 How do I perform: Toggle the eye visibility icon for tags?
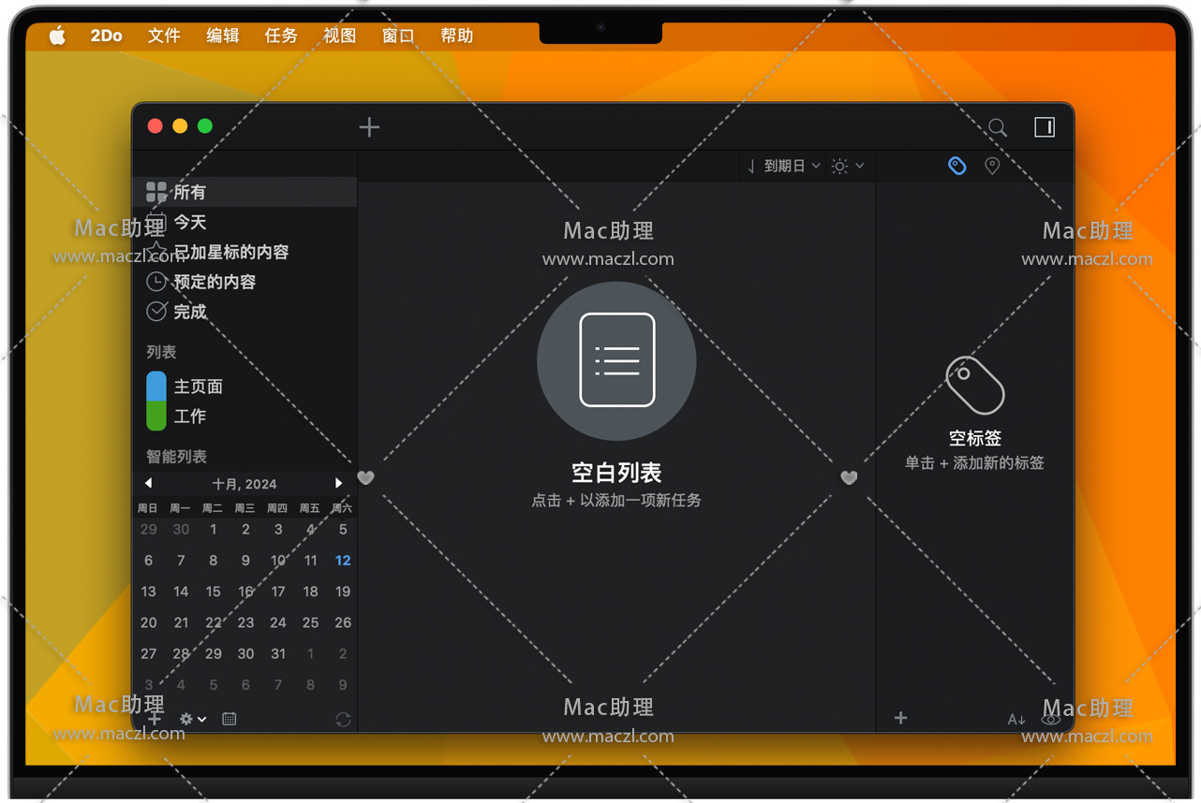click(1051, 719)
